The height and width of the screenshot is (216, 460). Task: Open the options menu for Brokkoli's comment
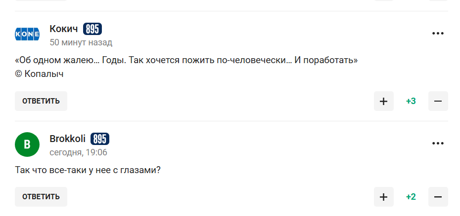coord(438,144)
